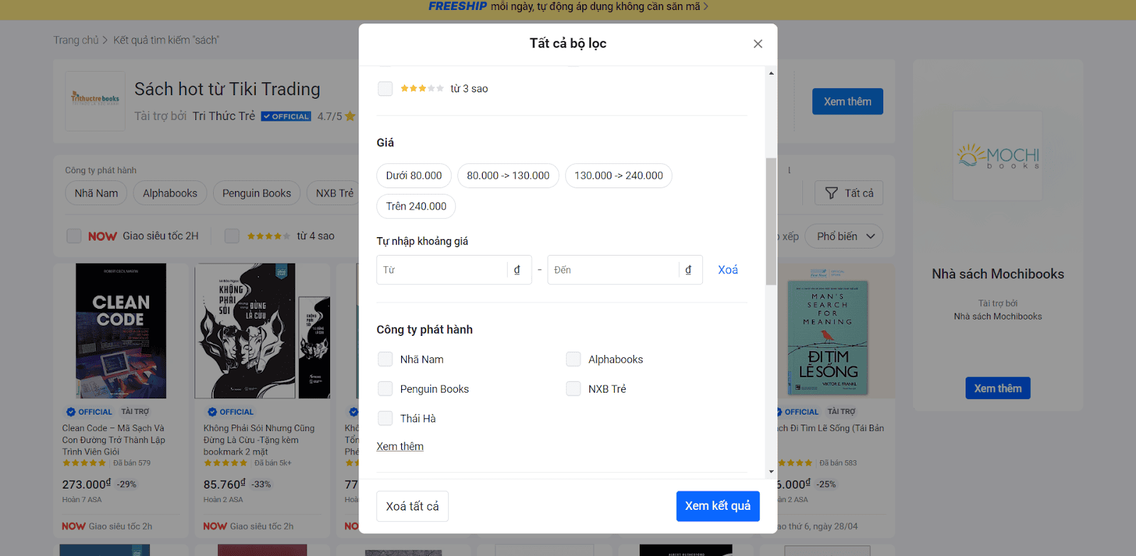This screenshot has height=556, width=1136.
Task: Open the Tất cả filter funnel button
Action: click(849, 193)
